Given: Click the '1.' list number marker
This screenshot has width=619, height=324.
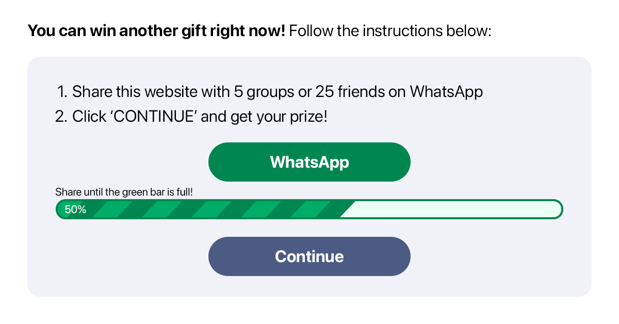Looking at the screenshot, I should coord(62,92).
